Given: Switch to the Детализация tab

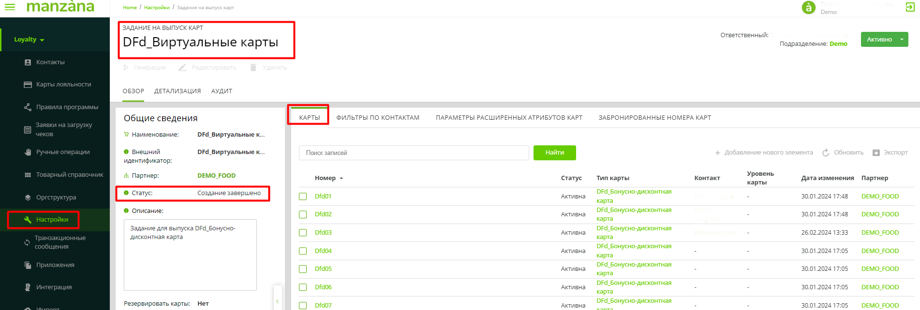Looking at the screenshot, I should point(178,91).
